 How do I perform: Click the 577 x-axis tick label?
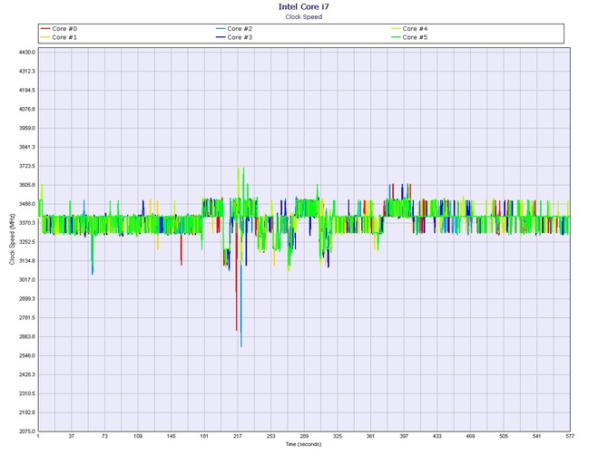coord(570,436)
